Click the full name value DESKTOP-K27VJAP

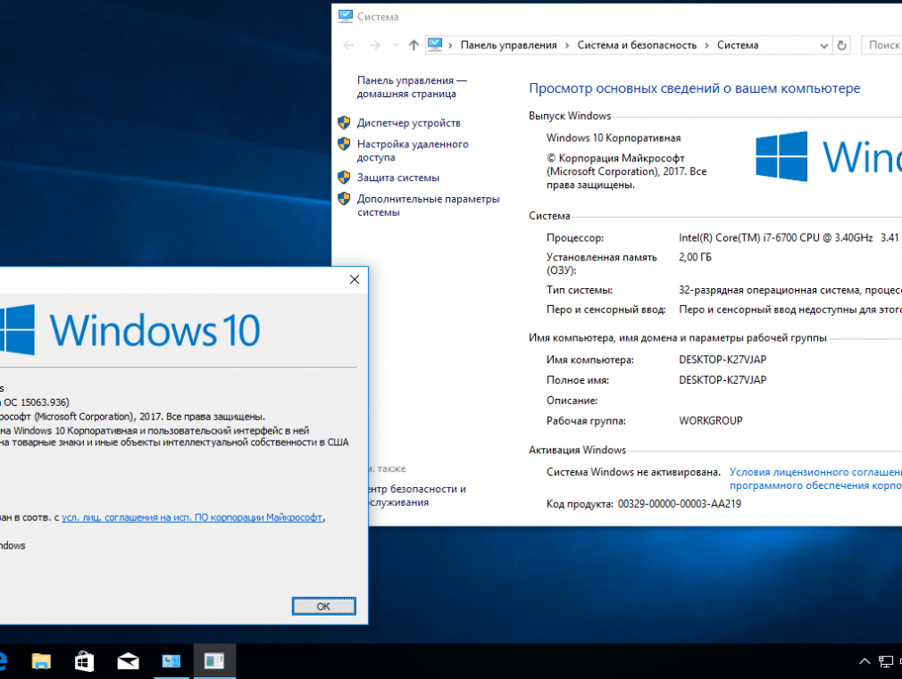click(722, 379)
